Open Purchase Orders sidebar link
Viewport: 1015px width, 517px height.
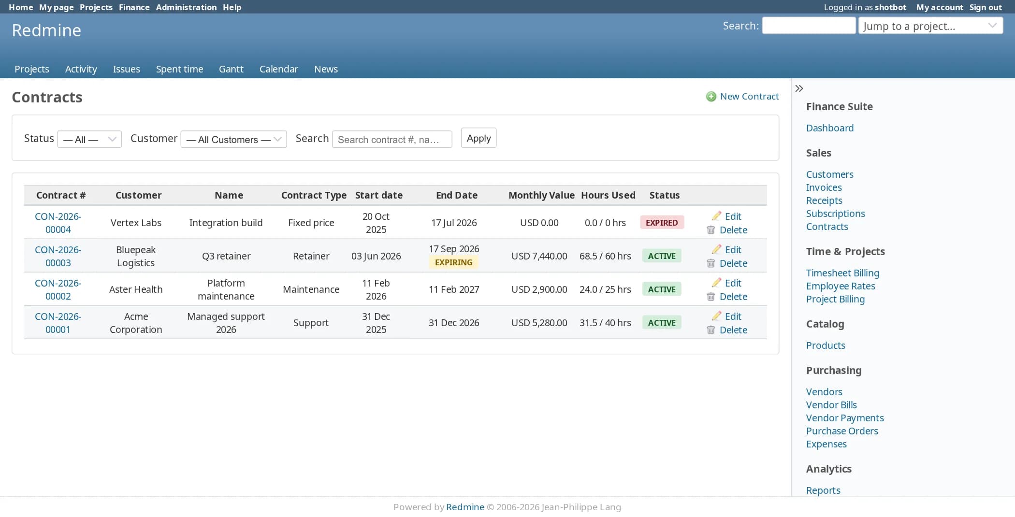(x=841, y=431)
